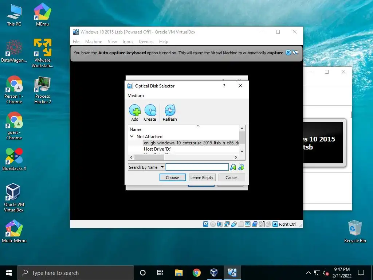Open the Action Center notifications icon
The height and width of the screenshot is (280, 373).
361,273
